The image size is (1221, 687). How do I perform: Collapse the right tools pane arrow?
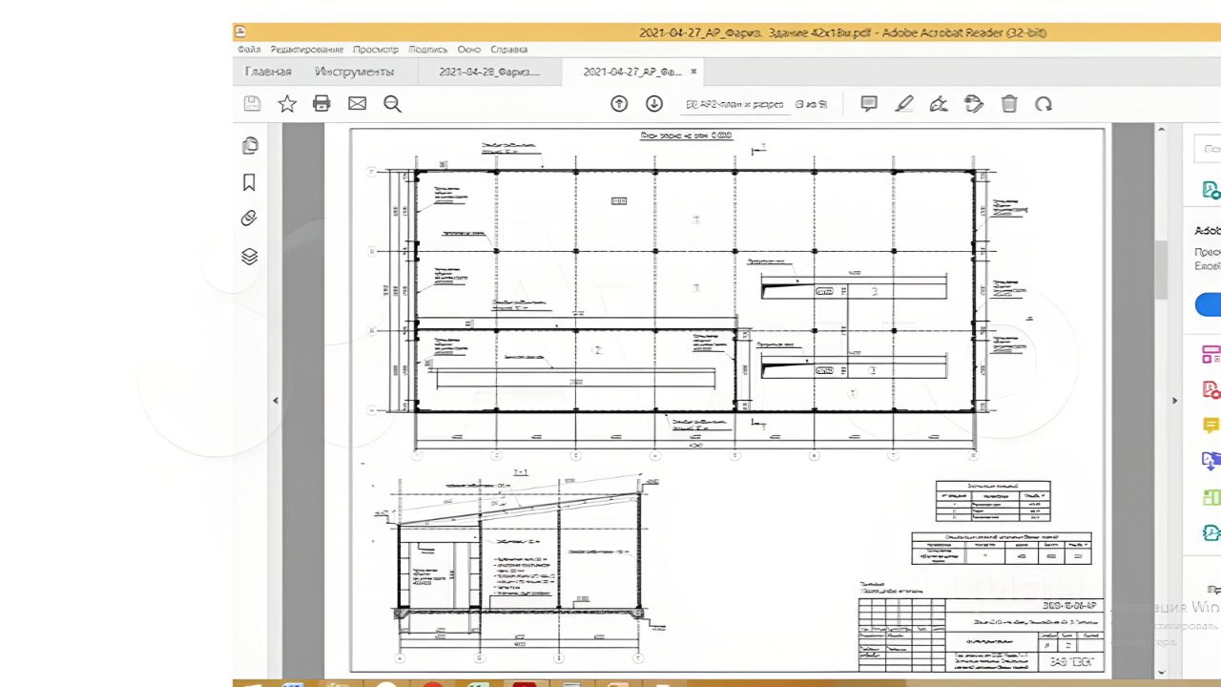click(1175, 401)
